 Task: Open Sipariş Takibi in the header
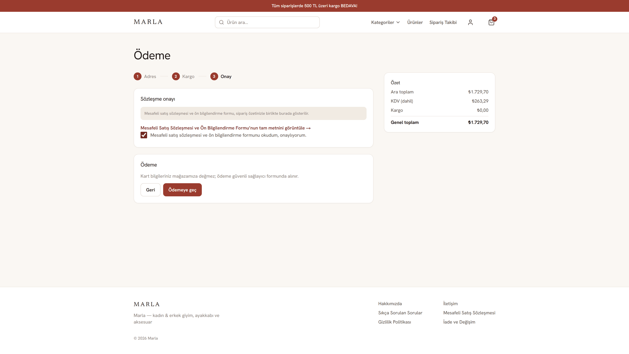(443, 22)
